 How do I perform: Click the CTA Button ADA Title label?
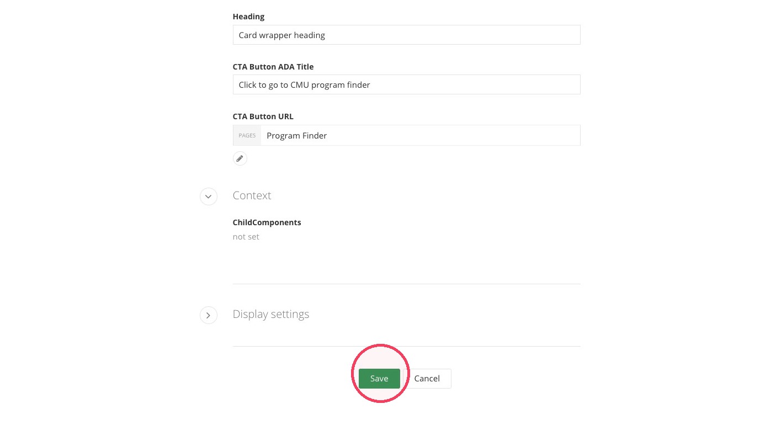[x=273, y=67]
